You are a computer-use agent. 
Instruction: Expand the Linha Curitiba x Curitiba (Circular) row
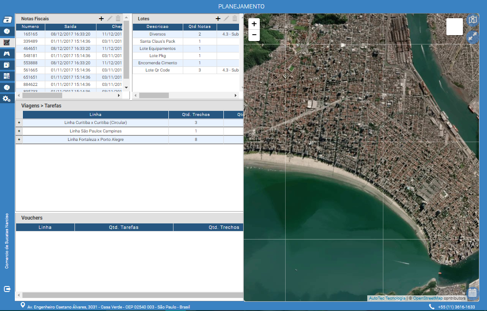[x=19, y=123]
